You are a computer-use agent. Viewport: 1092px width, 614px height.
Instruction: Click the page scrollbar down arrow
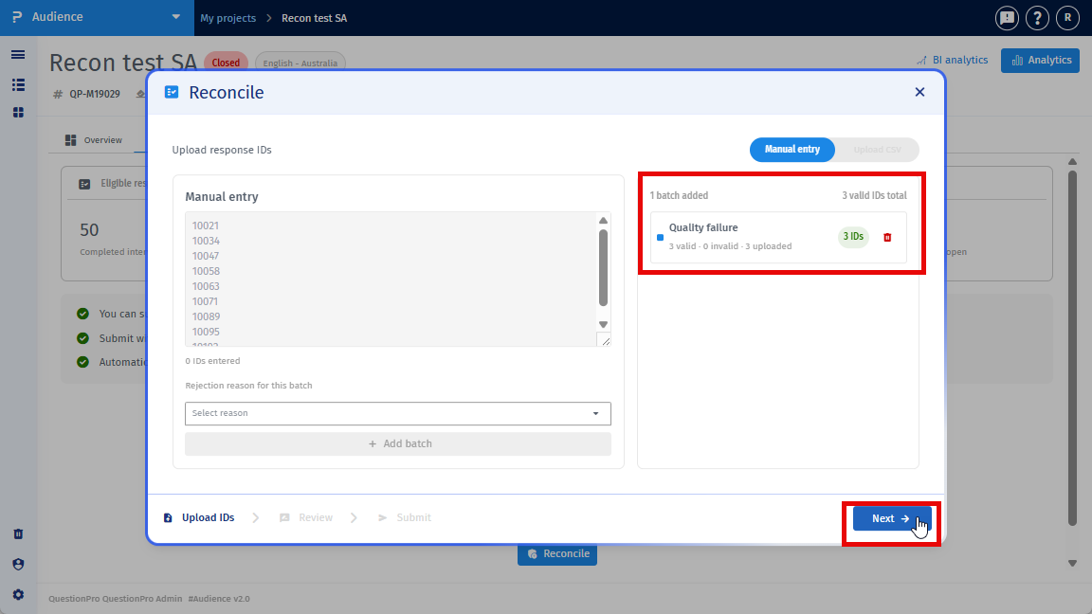(x=1072, y=563)
